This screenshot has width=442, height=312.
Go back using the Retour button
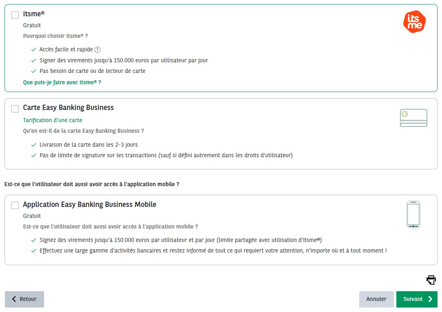24,299
